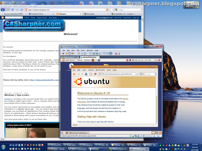Click the VMware Power Off red square icon
Viewport: 202px width, 151px height.
(63, 54)
